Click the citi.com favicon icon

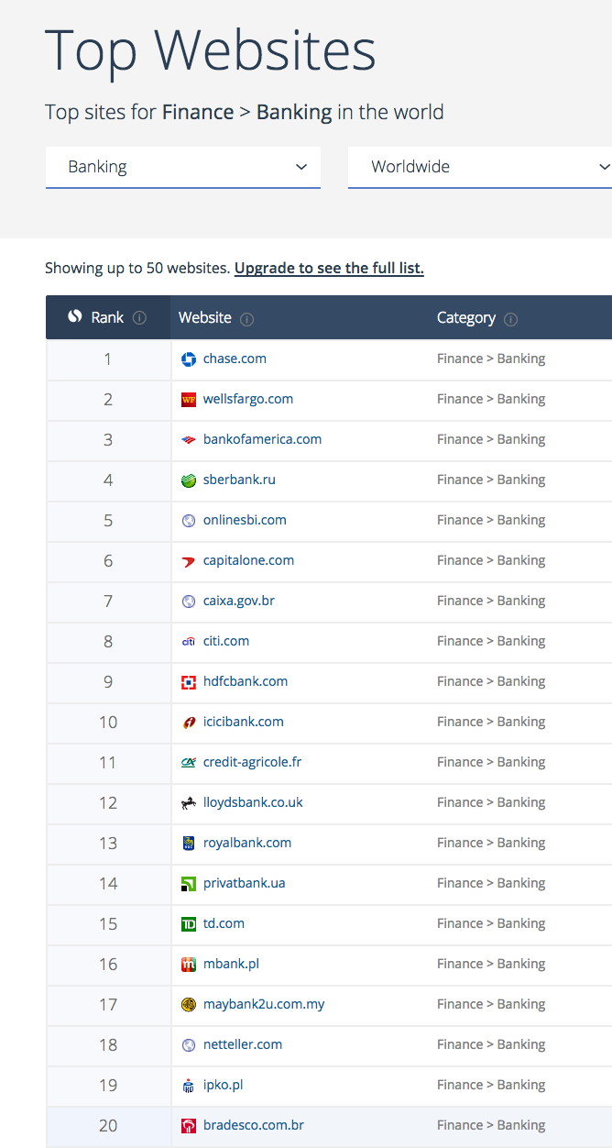189,642
